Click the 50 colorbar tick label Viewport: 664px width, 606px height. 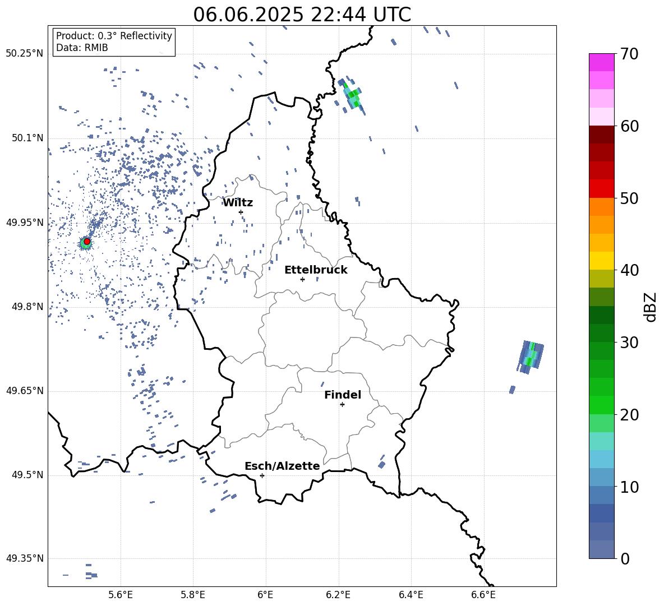pos(629,198)
